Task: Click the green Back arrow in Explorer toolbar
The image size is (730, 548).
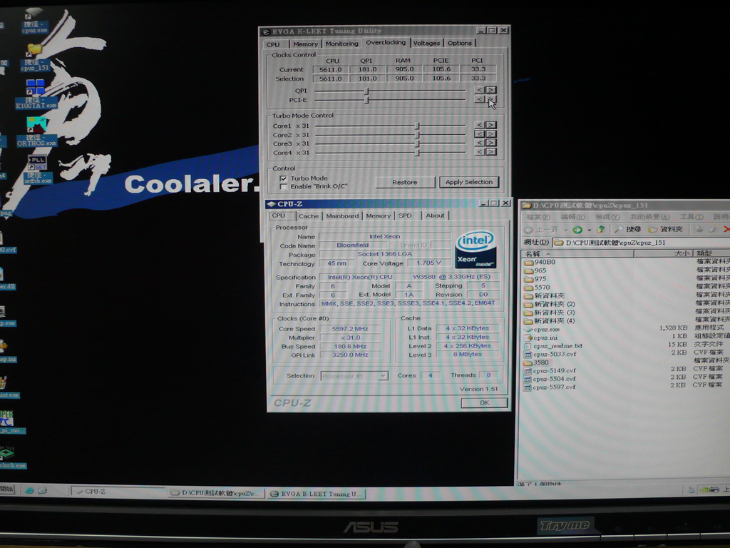Action: coord(577,230)
